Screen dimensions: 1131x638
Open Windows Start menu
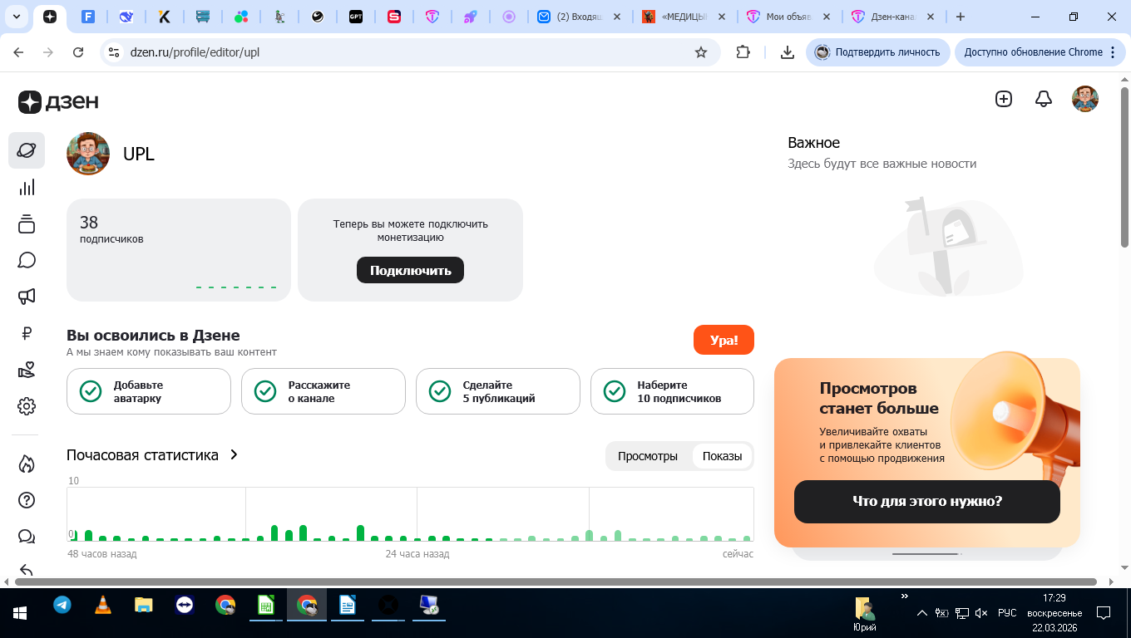(20, 613)
